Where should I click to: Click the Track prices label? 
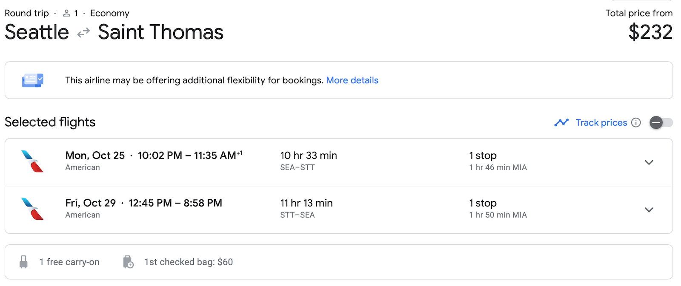click(601, 122)
